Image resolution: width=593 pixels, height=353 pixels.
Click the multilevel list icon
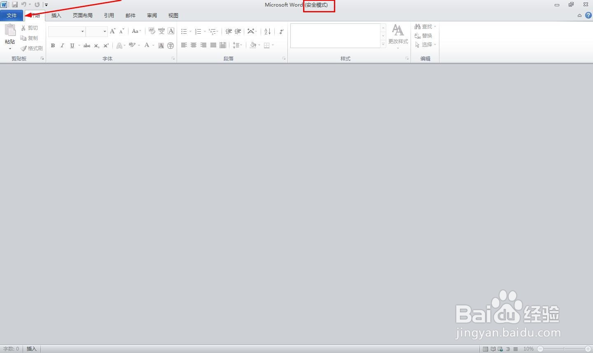tap(212, 31)
